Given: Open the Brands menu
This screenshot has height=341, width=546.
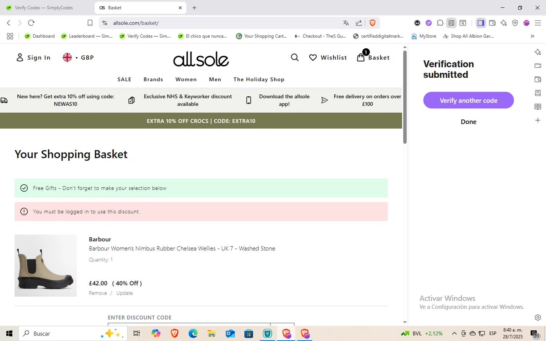Looking at the screenshot, I should point(153,79).
